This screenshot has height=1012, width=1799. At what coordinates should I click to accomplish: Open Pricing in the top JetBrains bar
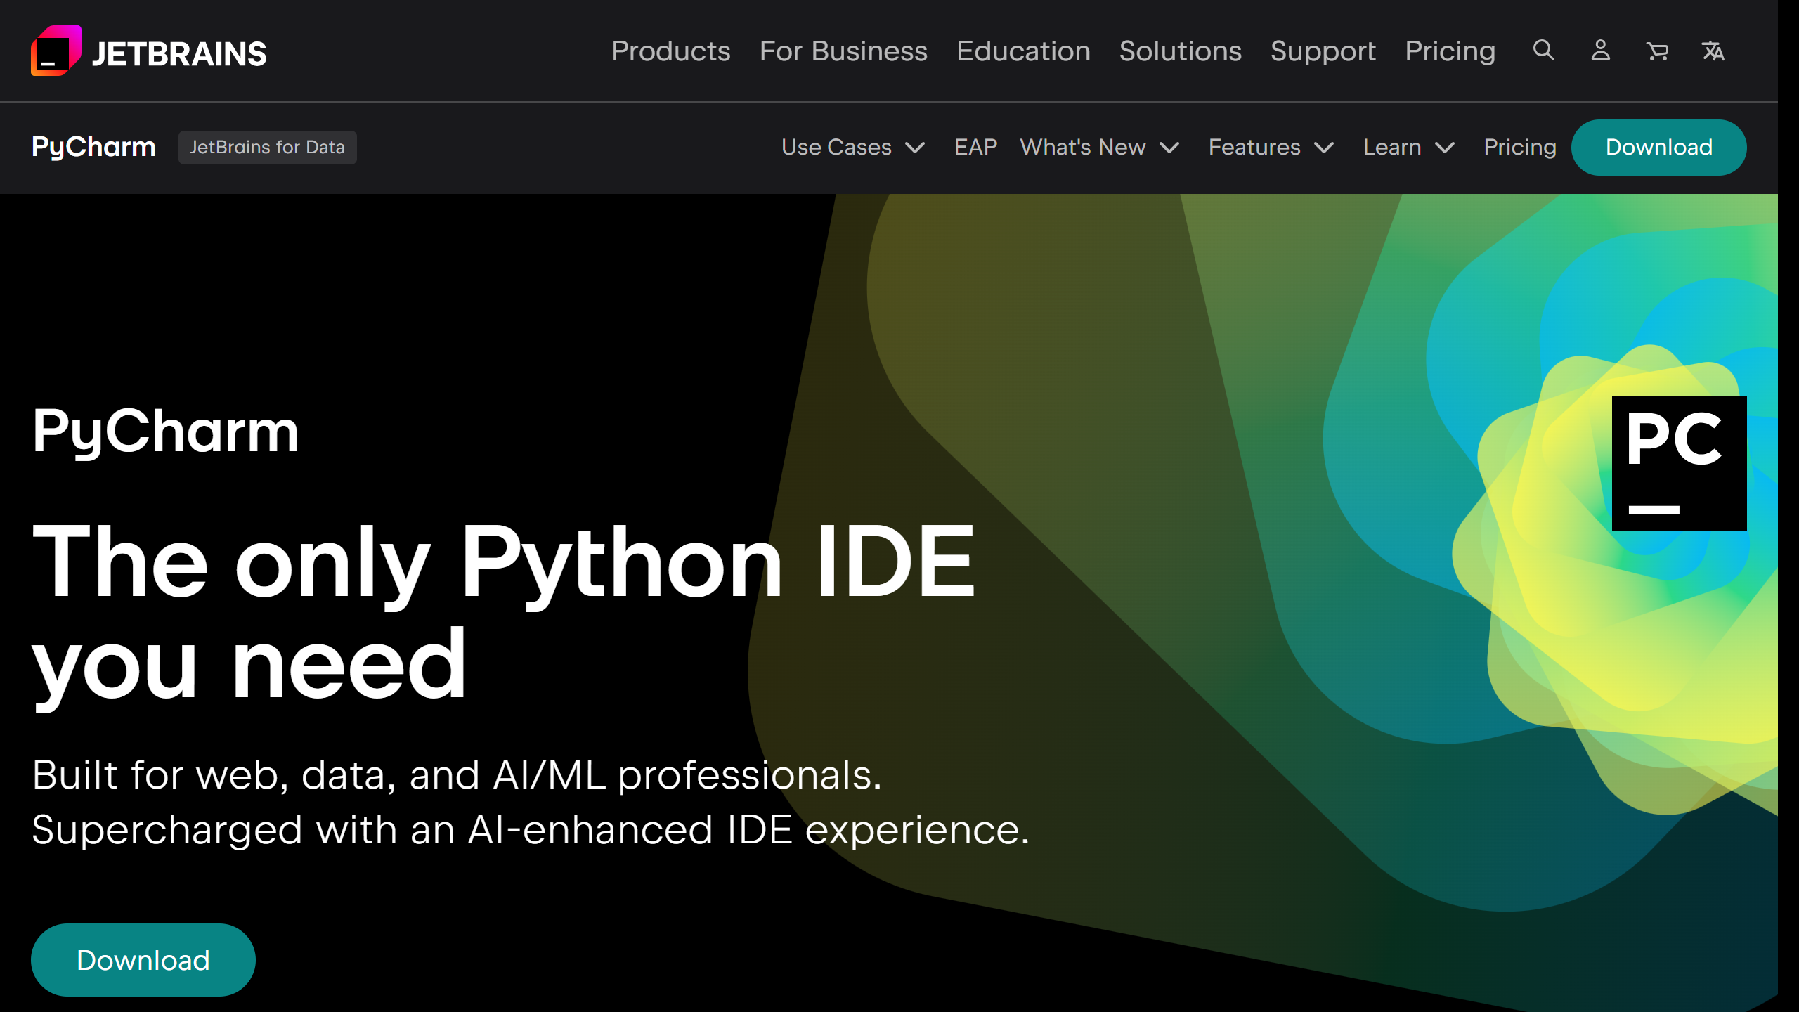click(x=1450, y=51)
